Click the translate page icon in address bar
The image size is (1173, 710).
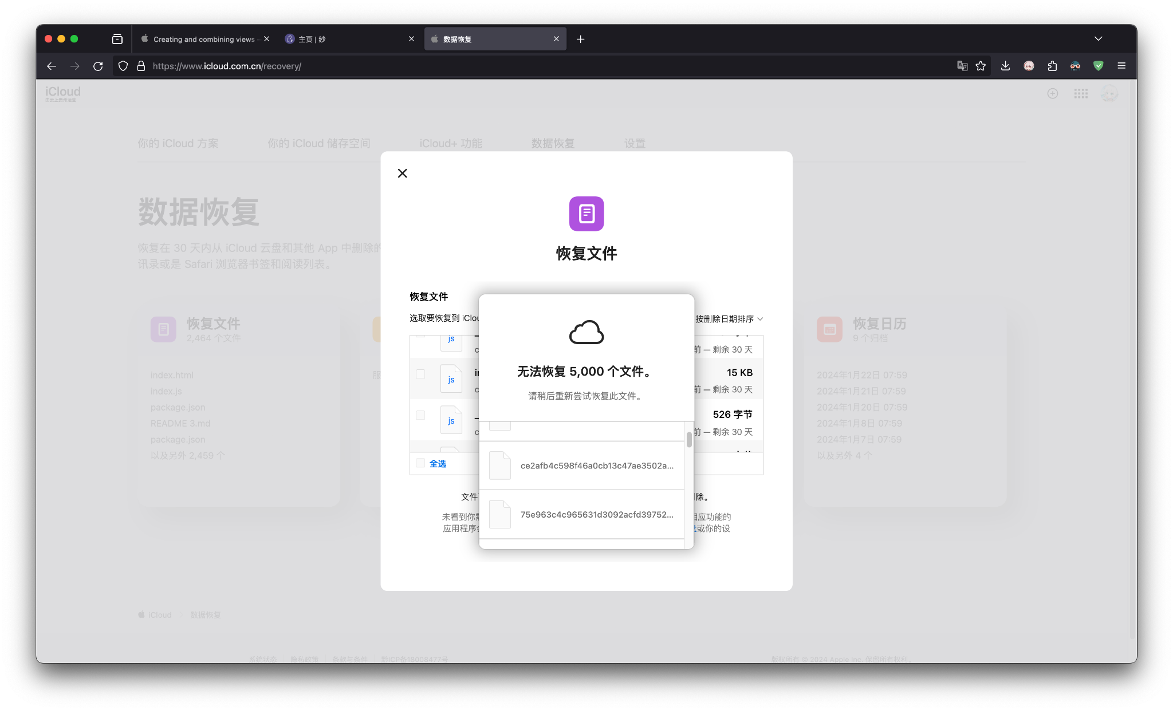coord(962,66)
